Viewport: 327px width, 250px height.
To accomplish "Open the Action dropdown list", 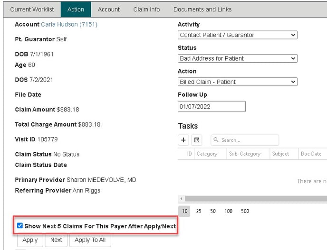I will click(237, 82).
